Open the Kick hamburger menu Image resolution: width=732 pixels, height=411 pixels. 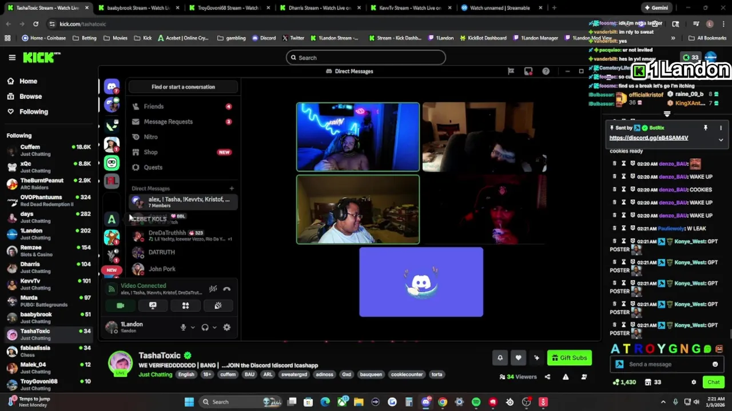point(12,57)
